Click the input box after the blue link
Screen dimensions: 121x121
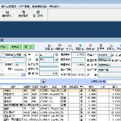[x=114, y=82]
